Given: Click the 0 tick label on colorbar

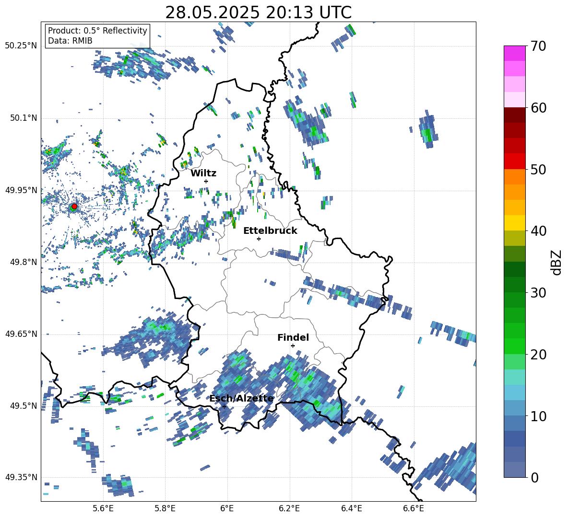Looking at the screenshot, I should [534, 477].
